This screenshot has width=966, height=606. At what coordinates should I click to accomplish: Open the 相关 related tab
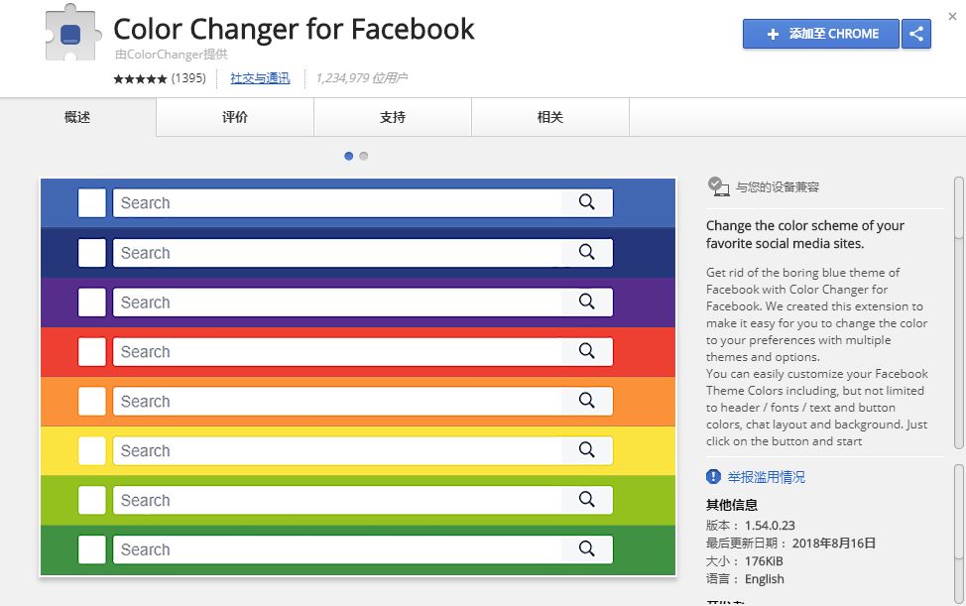coord(550,117)
